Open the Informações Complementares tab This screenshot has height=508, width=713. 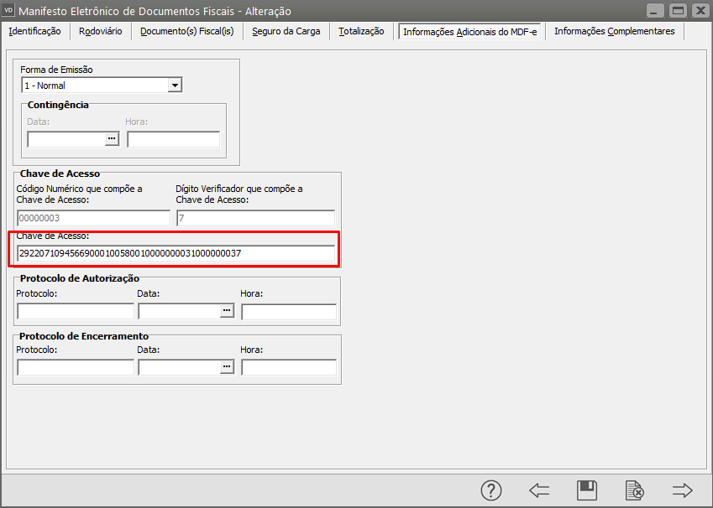pos(615,31)
